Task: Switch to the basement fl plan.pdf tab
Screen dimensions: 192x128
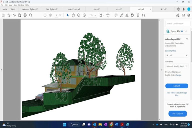Action: click(29, 9)
